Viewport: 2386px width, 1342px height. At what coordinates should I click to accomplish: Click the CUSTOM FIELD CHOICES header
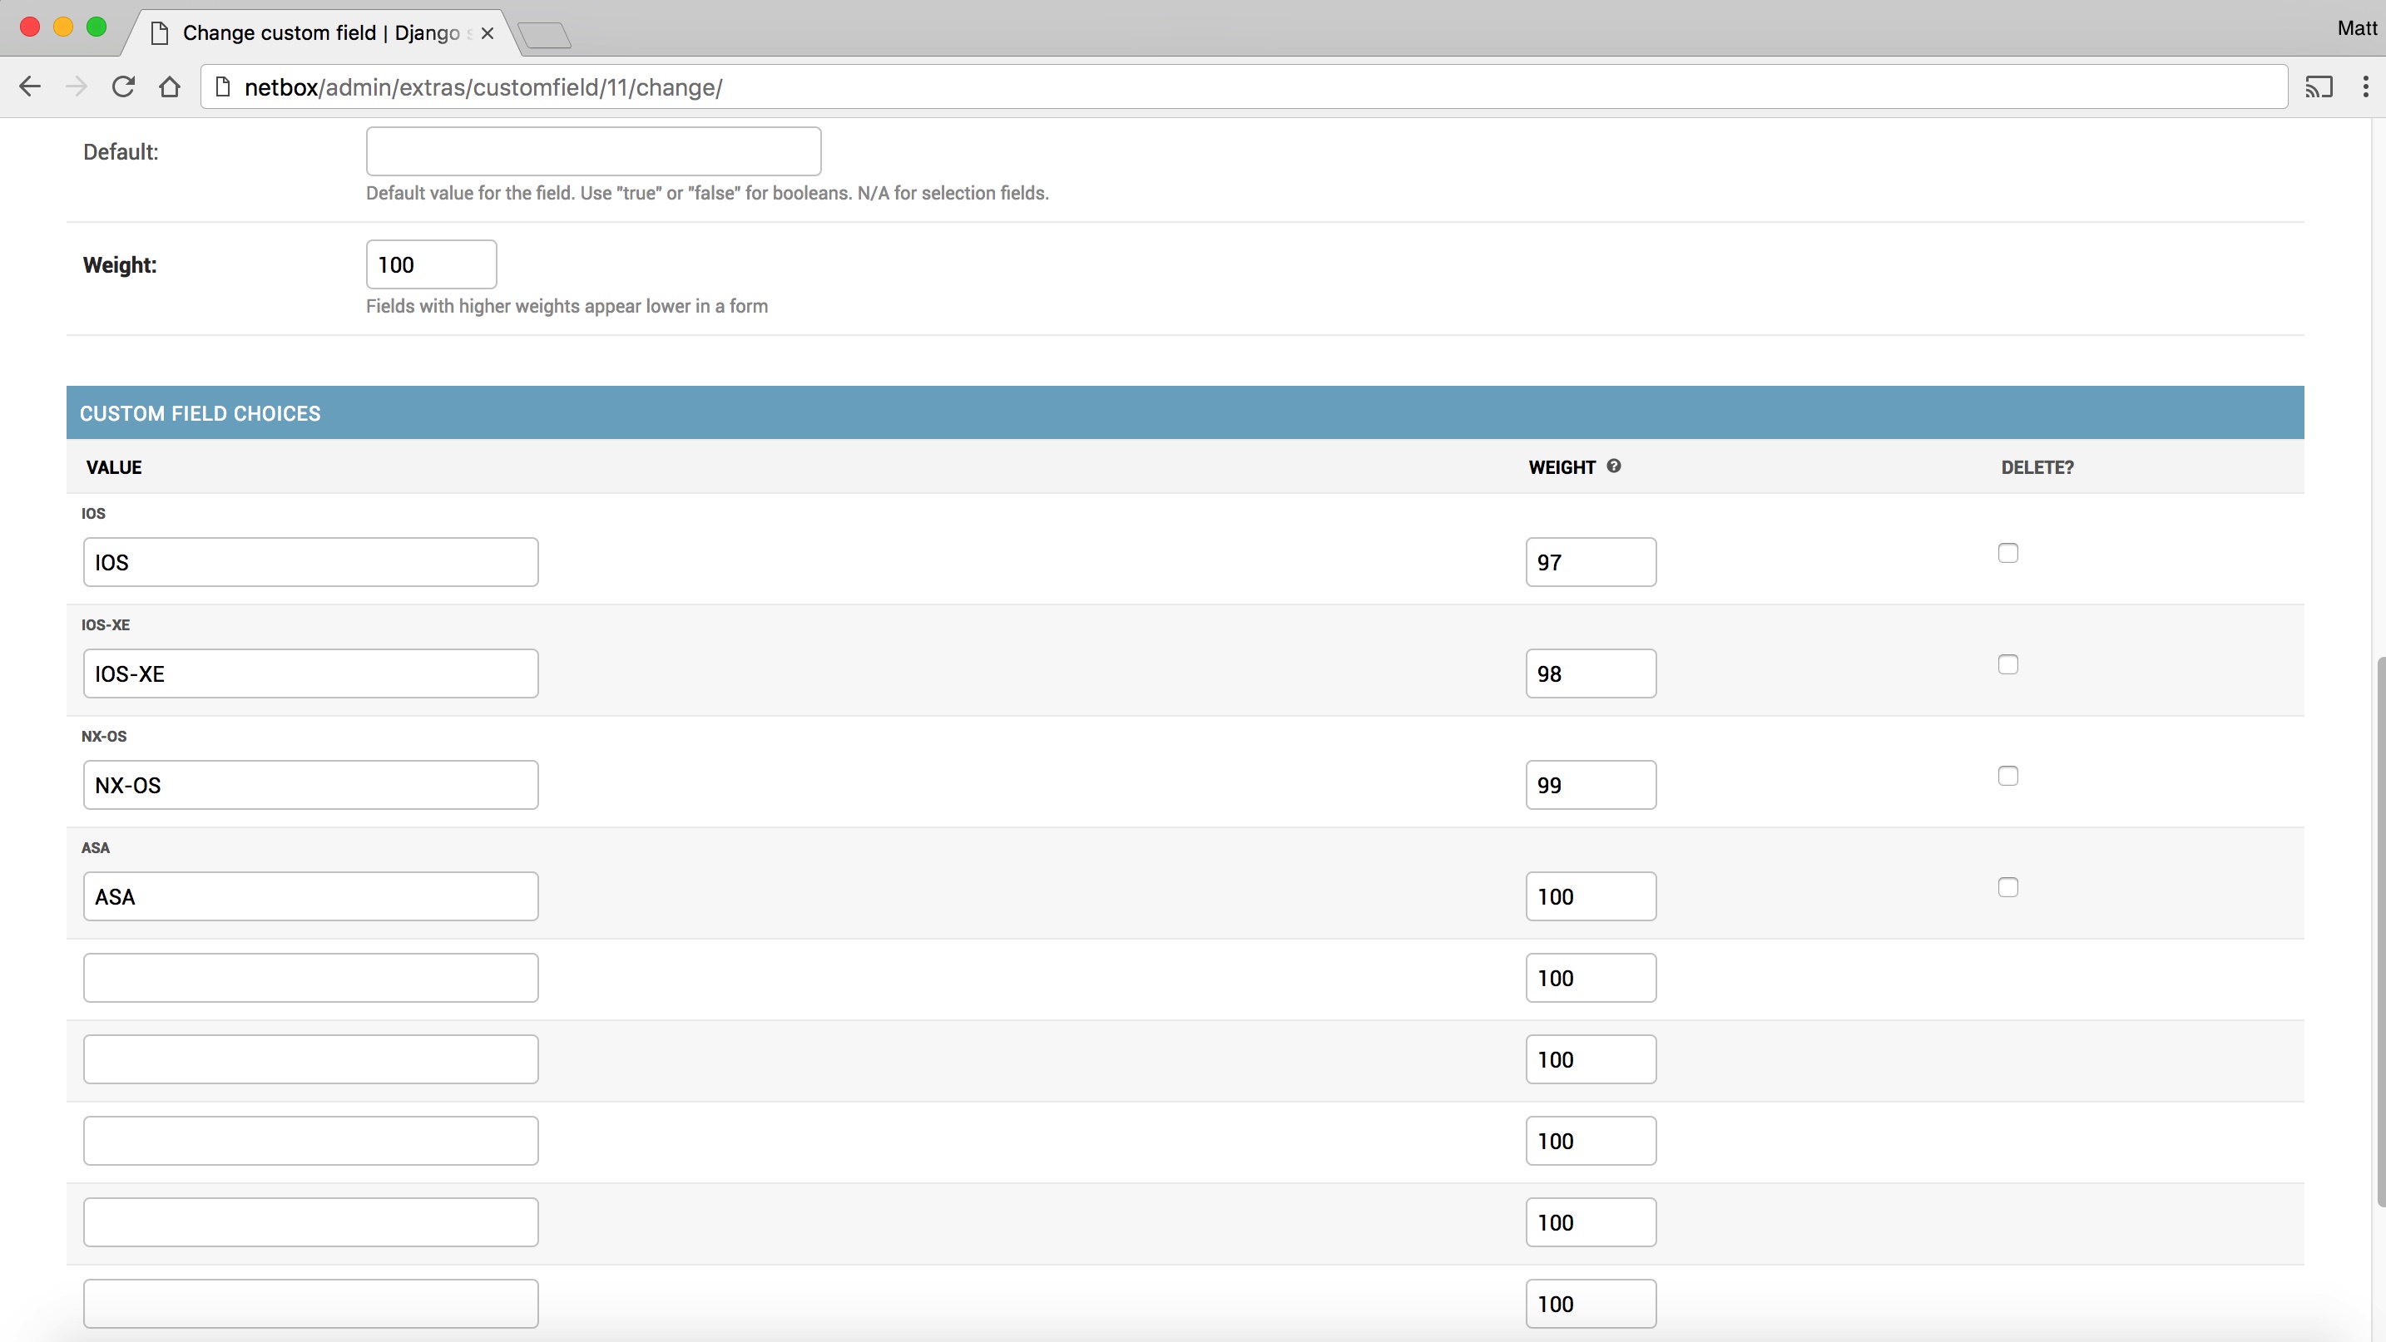point(1185,412)
